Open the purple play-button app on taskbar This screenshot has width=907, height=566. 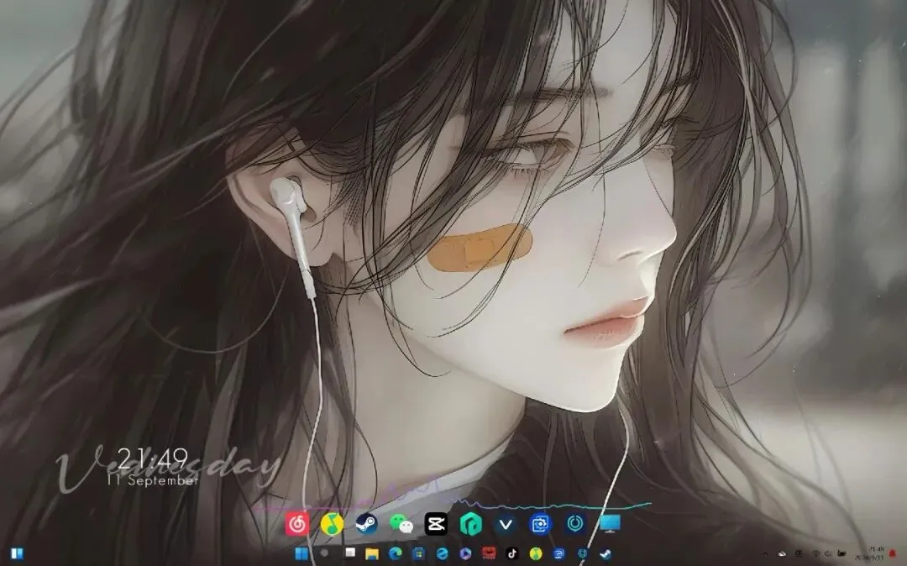pos(465,554)
